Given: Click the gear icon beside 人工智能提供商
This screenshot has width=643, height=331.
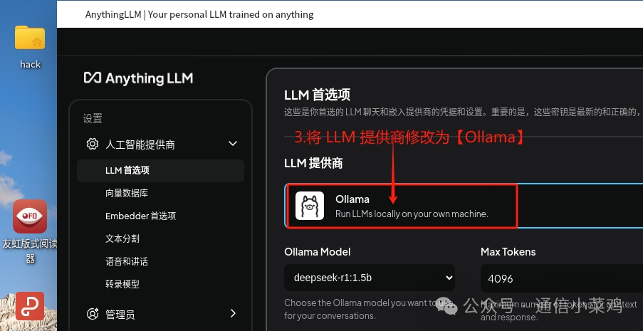Looking at the screenshot, I should tap(93, 144).
